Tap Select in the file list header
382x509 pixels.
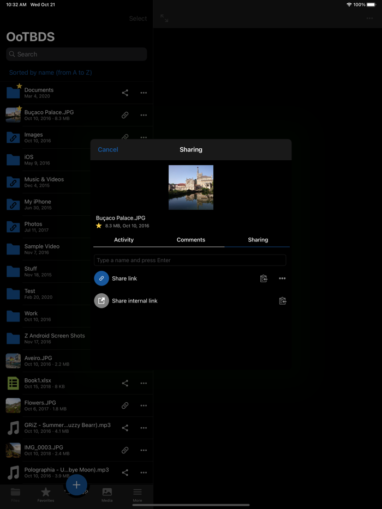click(138, 19)
